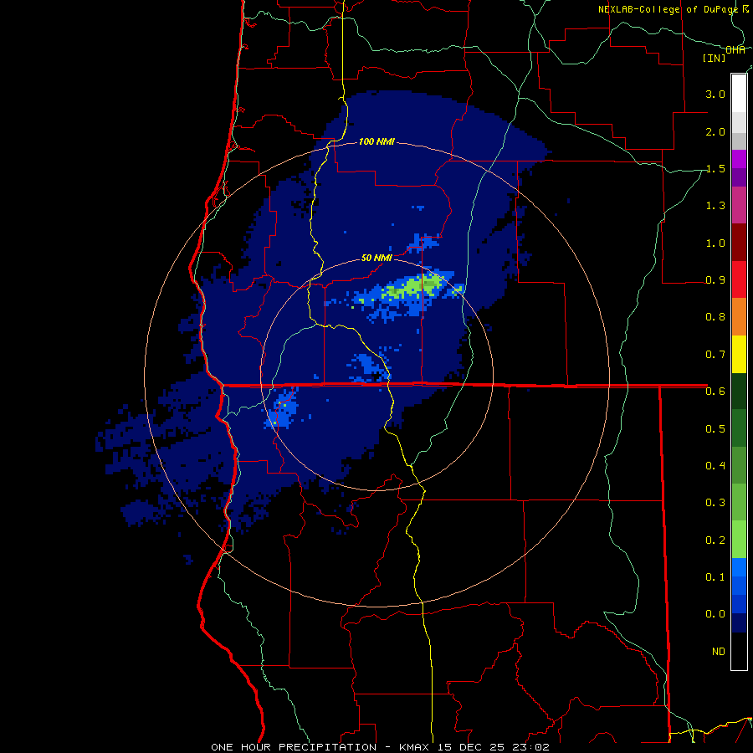Click the 0.7 legend value

click(715, 355)
